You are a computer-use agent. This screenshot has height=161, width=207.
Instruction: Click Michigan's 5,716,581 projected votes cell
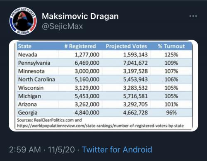pyautogui.click(x=135, y=96)
